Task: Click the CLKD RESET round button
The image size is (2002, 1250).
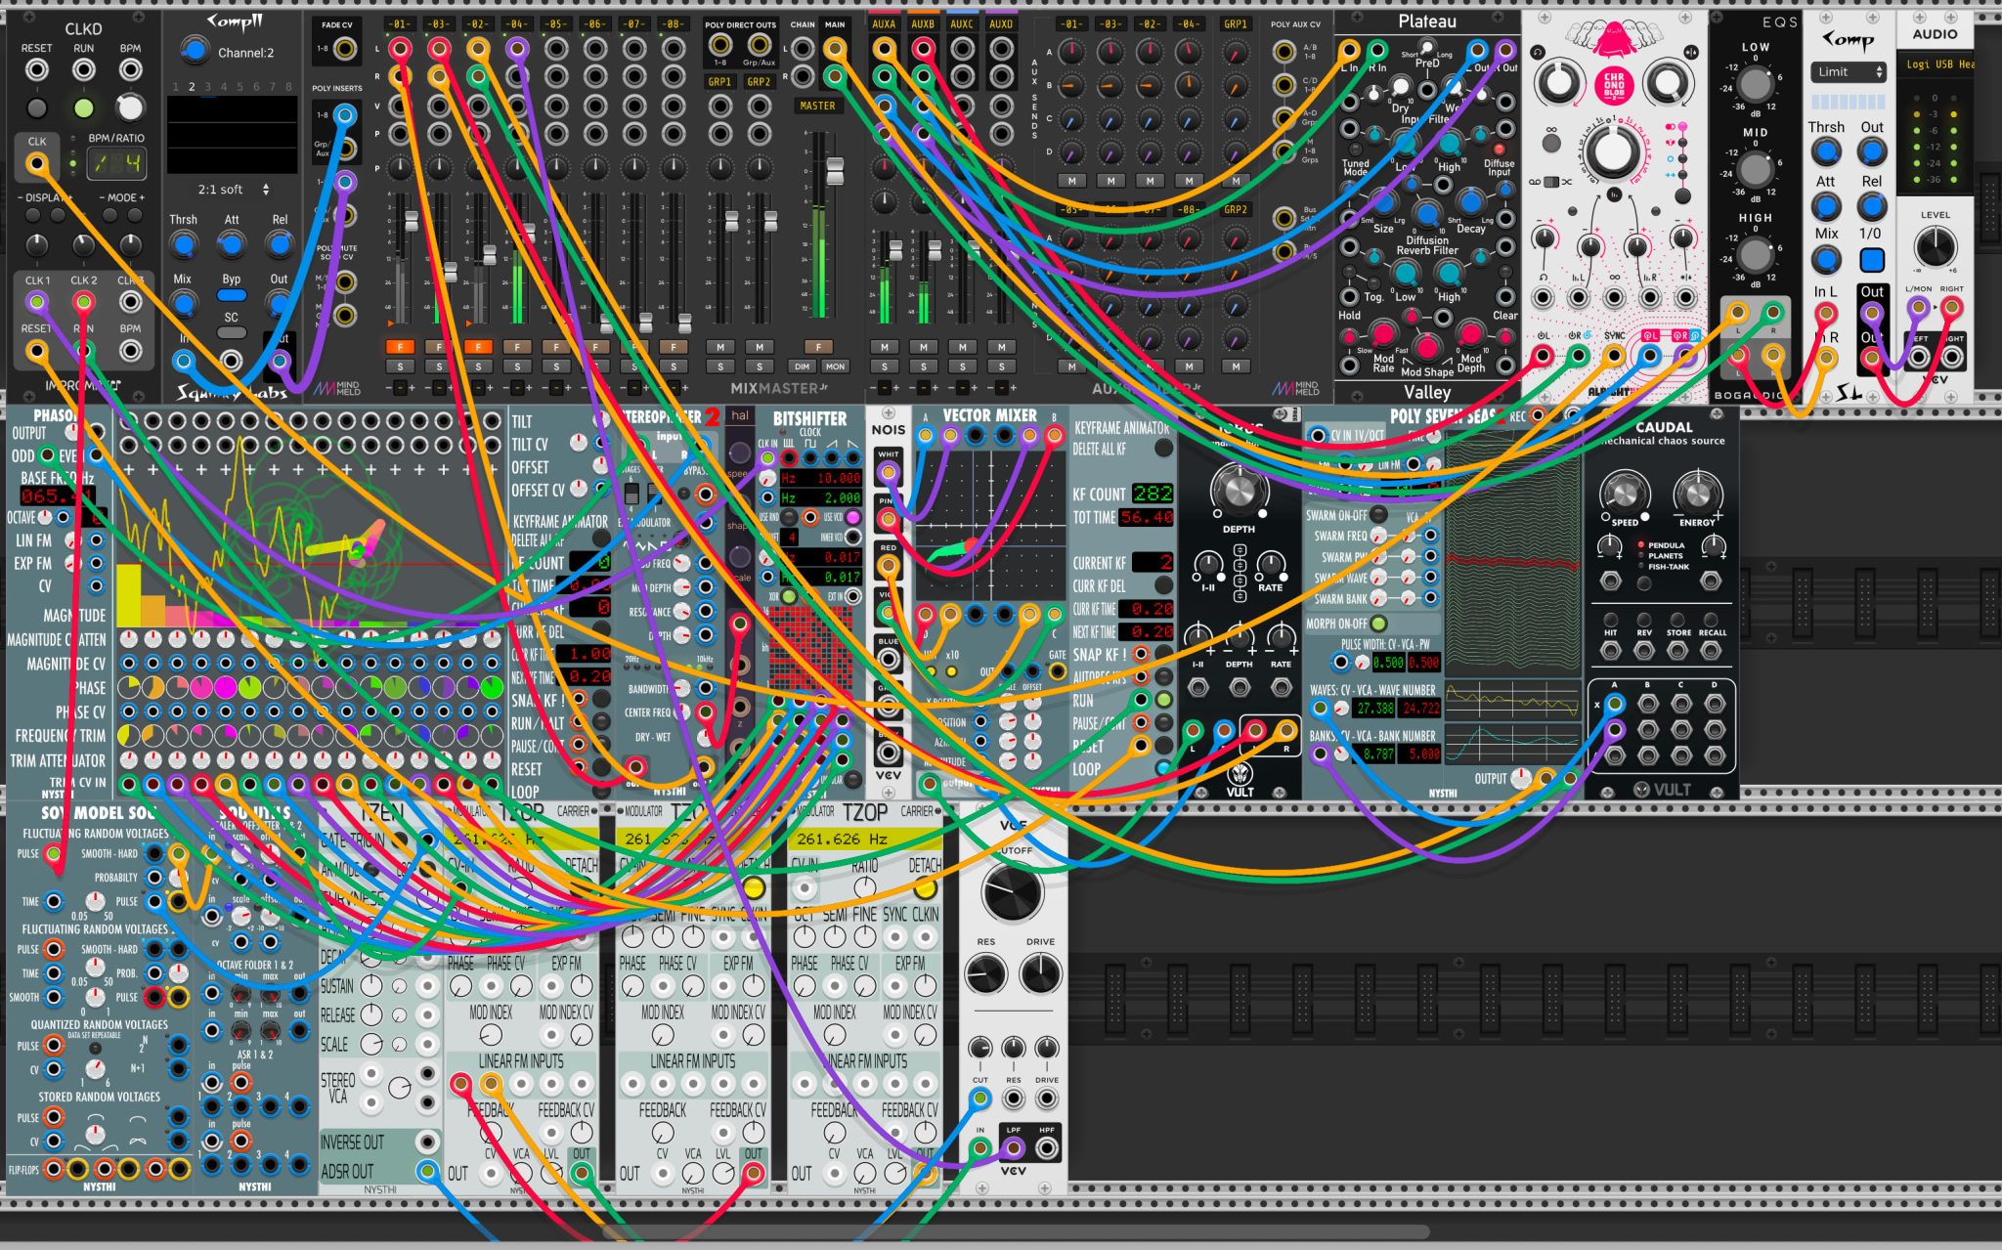Action: 36,108
